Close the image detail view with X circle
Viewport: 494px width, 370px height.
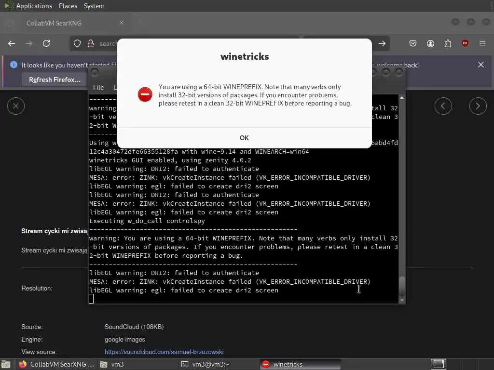16,106
